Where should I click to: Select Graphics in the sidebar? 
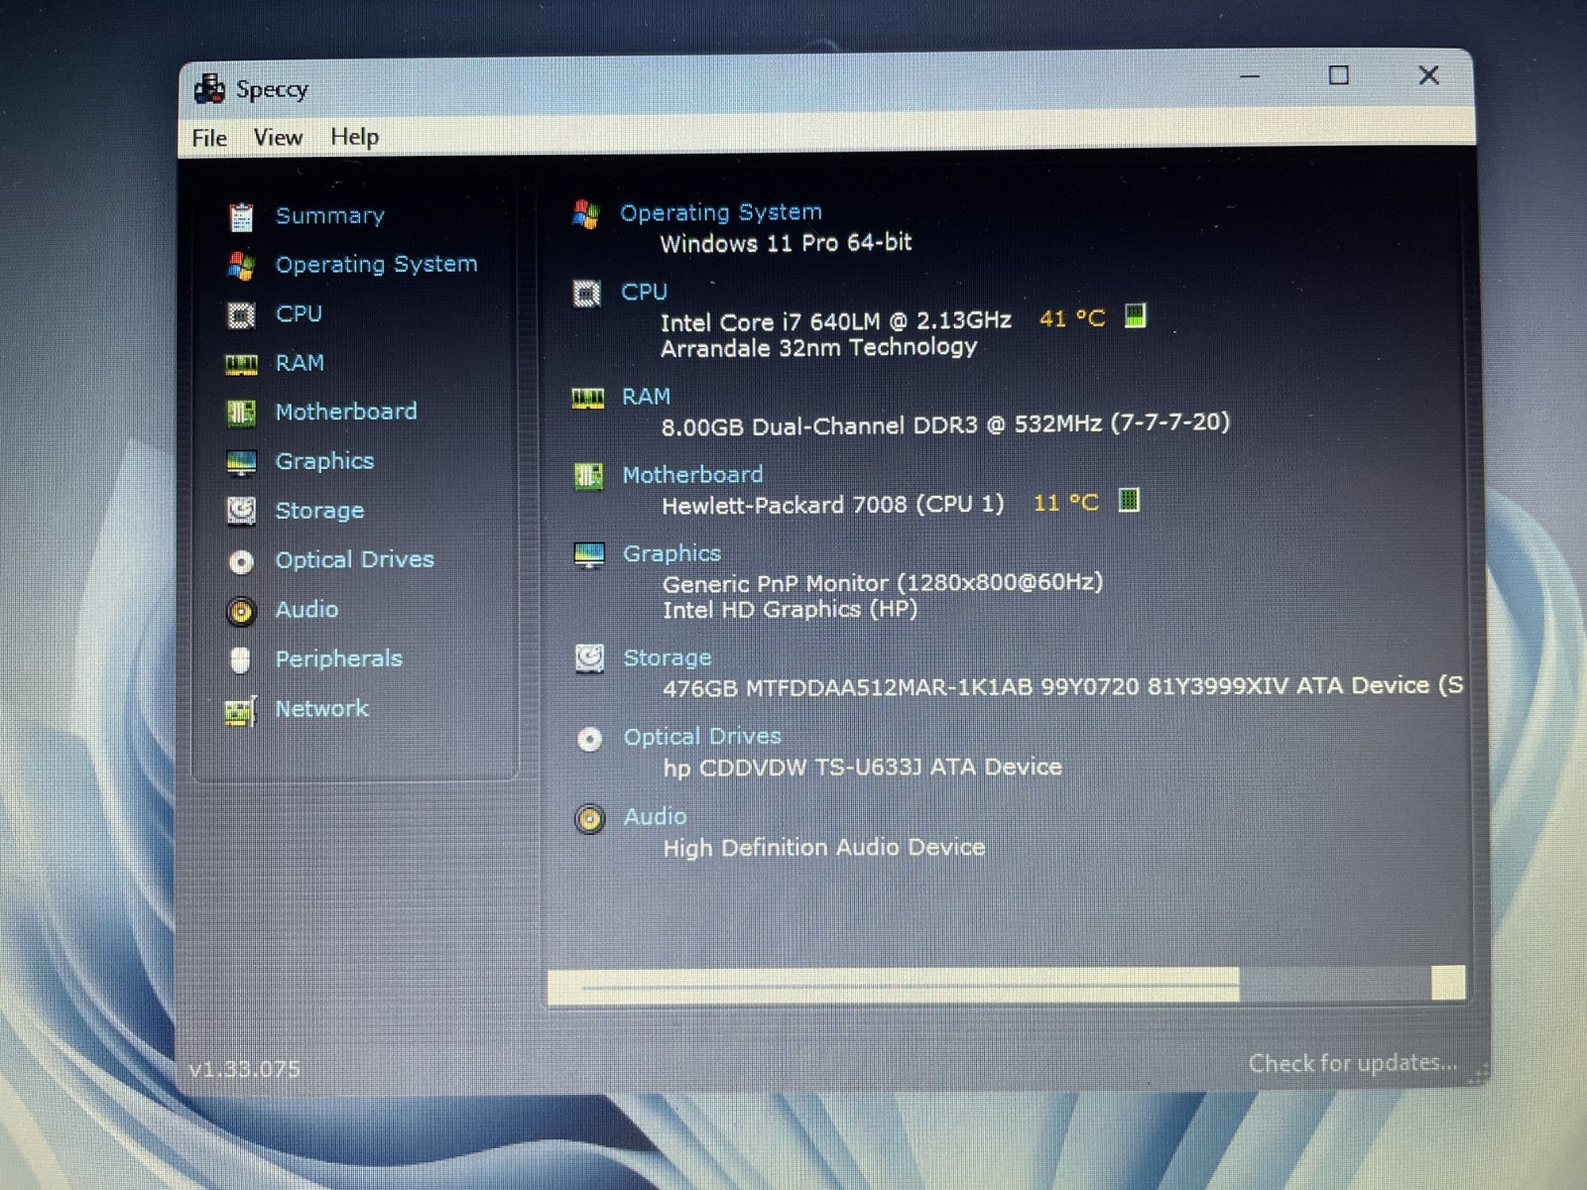(x=324, y=461)
